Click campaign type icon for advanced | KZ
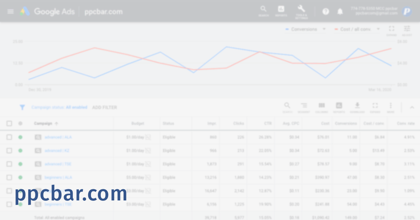The image size is (420, 220). pyautogui.click(x=38, y=151)
